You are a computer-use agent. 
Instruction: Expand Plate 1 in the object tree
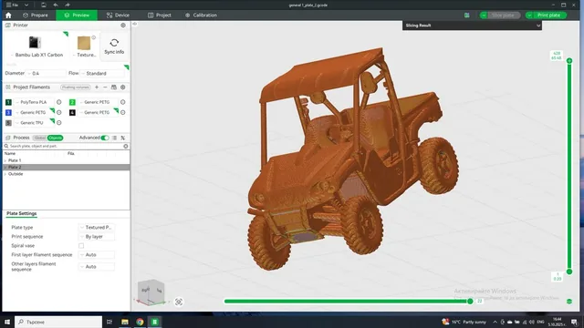[x=5, y=160]
